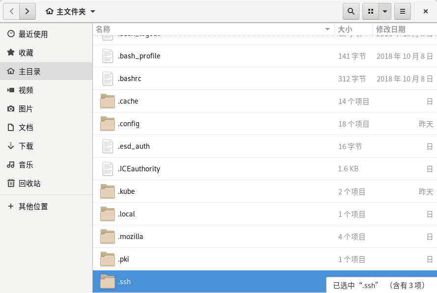Viewport: 437px width, 293px height.
Task: Click 其他位置 other locations
Action: tap(46, 206)
